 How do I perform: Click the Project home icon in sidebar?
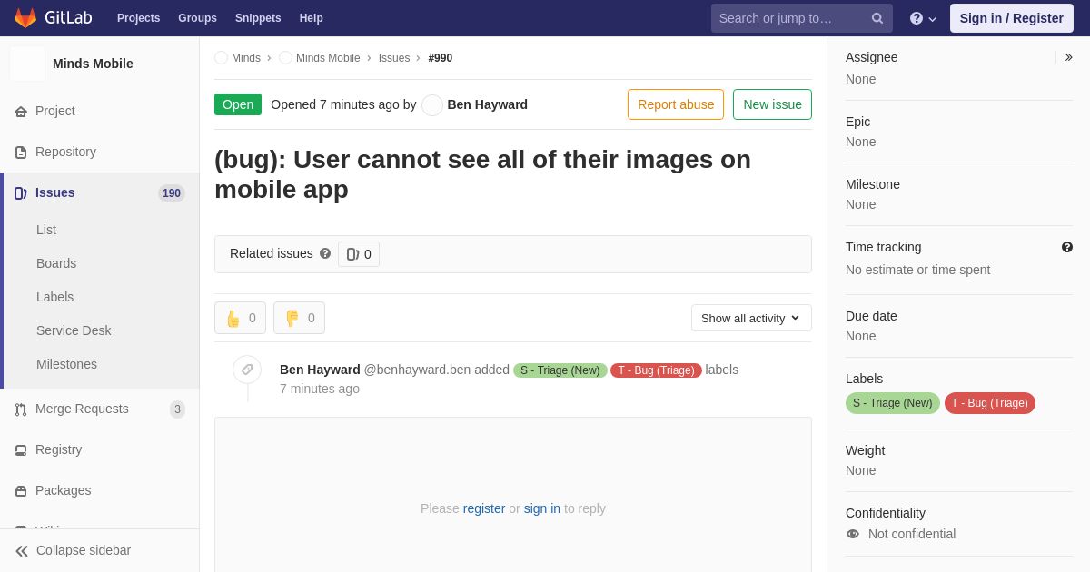21,112
